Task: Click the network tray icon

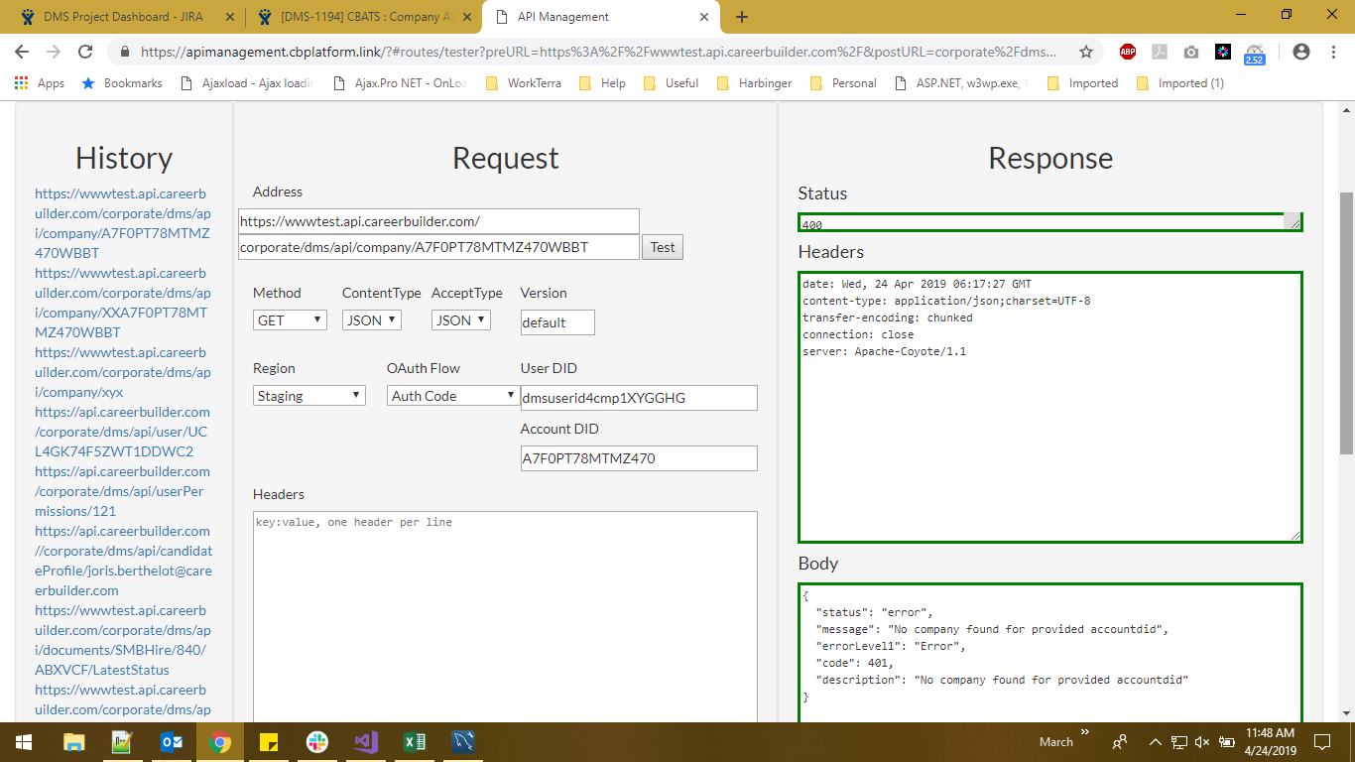Action: point(1179,741)
